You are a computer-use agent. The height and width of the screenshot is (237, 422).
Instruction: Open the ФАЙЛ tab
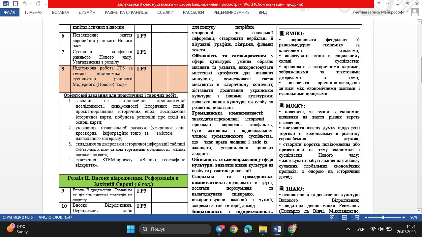click(x=10, y=12)
